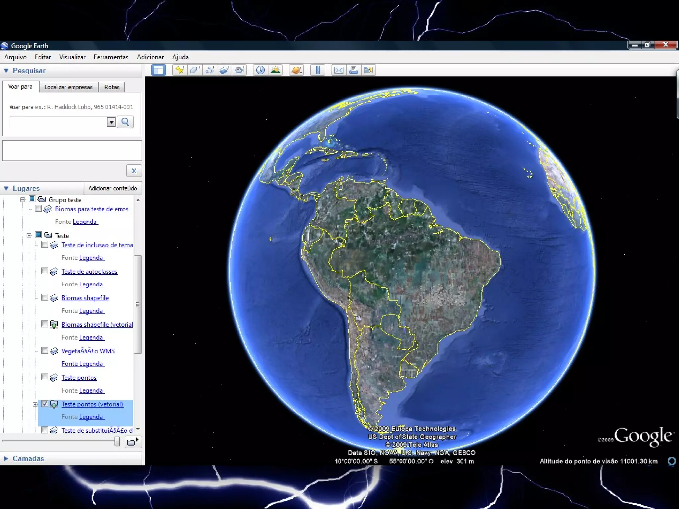Open the historical imagery clock icon

point(260,70)
